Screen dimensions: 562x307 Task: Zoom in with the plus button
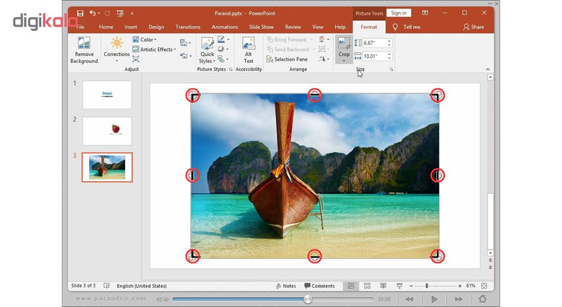click(x=460, y=286)
